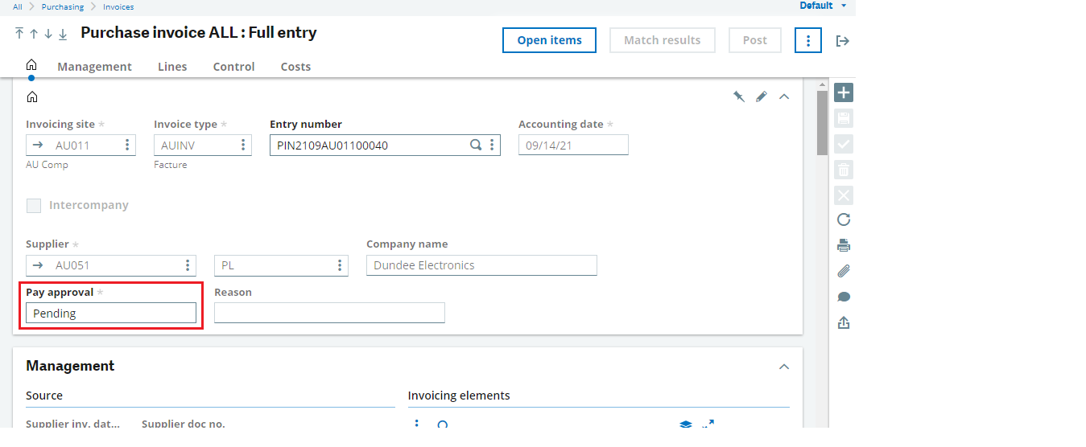
Task: Click the Print icon in right sidebar
Action: (x=844, y=245)
